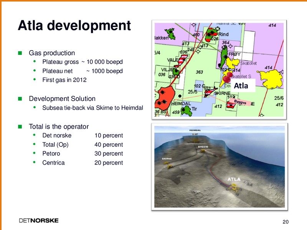
Task: Click the 363 block number on map
Action: tap(199, 72)
